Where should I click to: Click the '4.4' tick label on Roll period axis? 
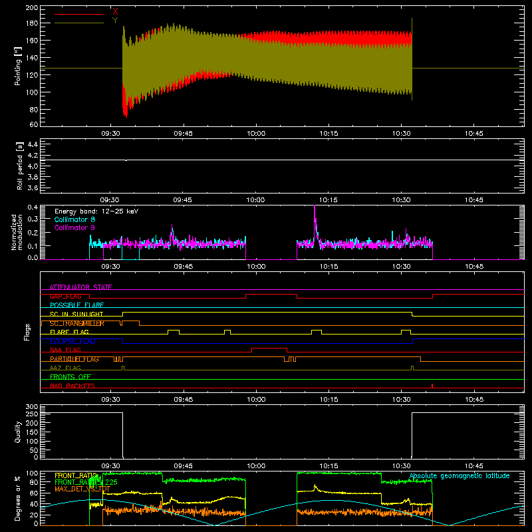click(x=33, y=144)
